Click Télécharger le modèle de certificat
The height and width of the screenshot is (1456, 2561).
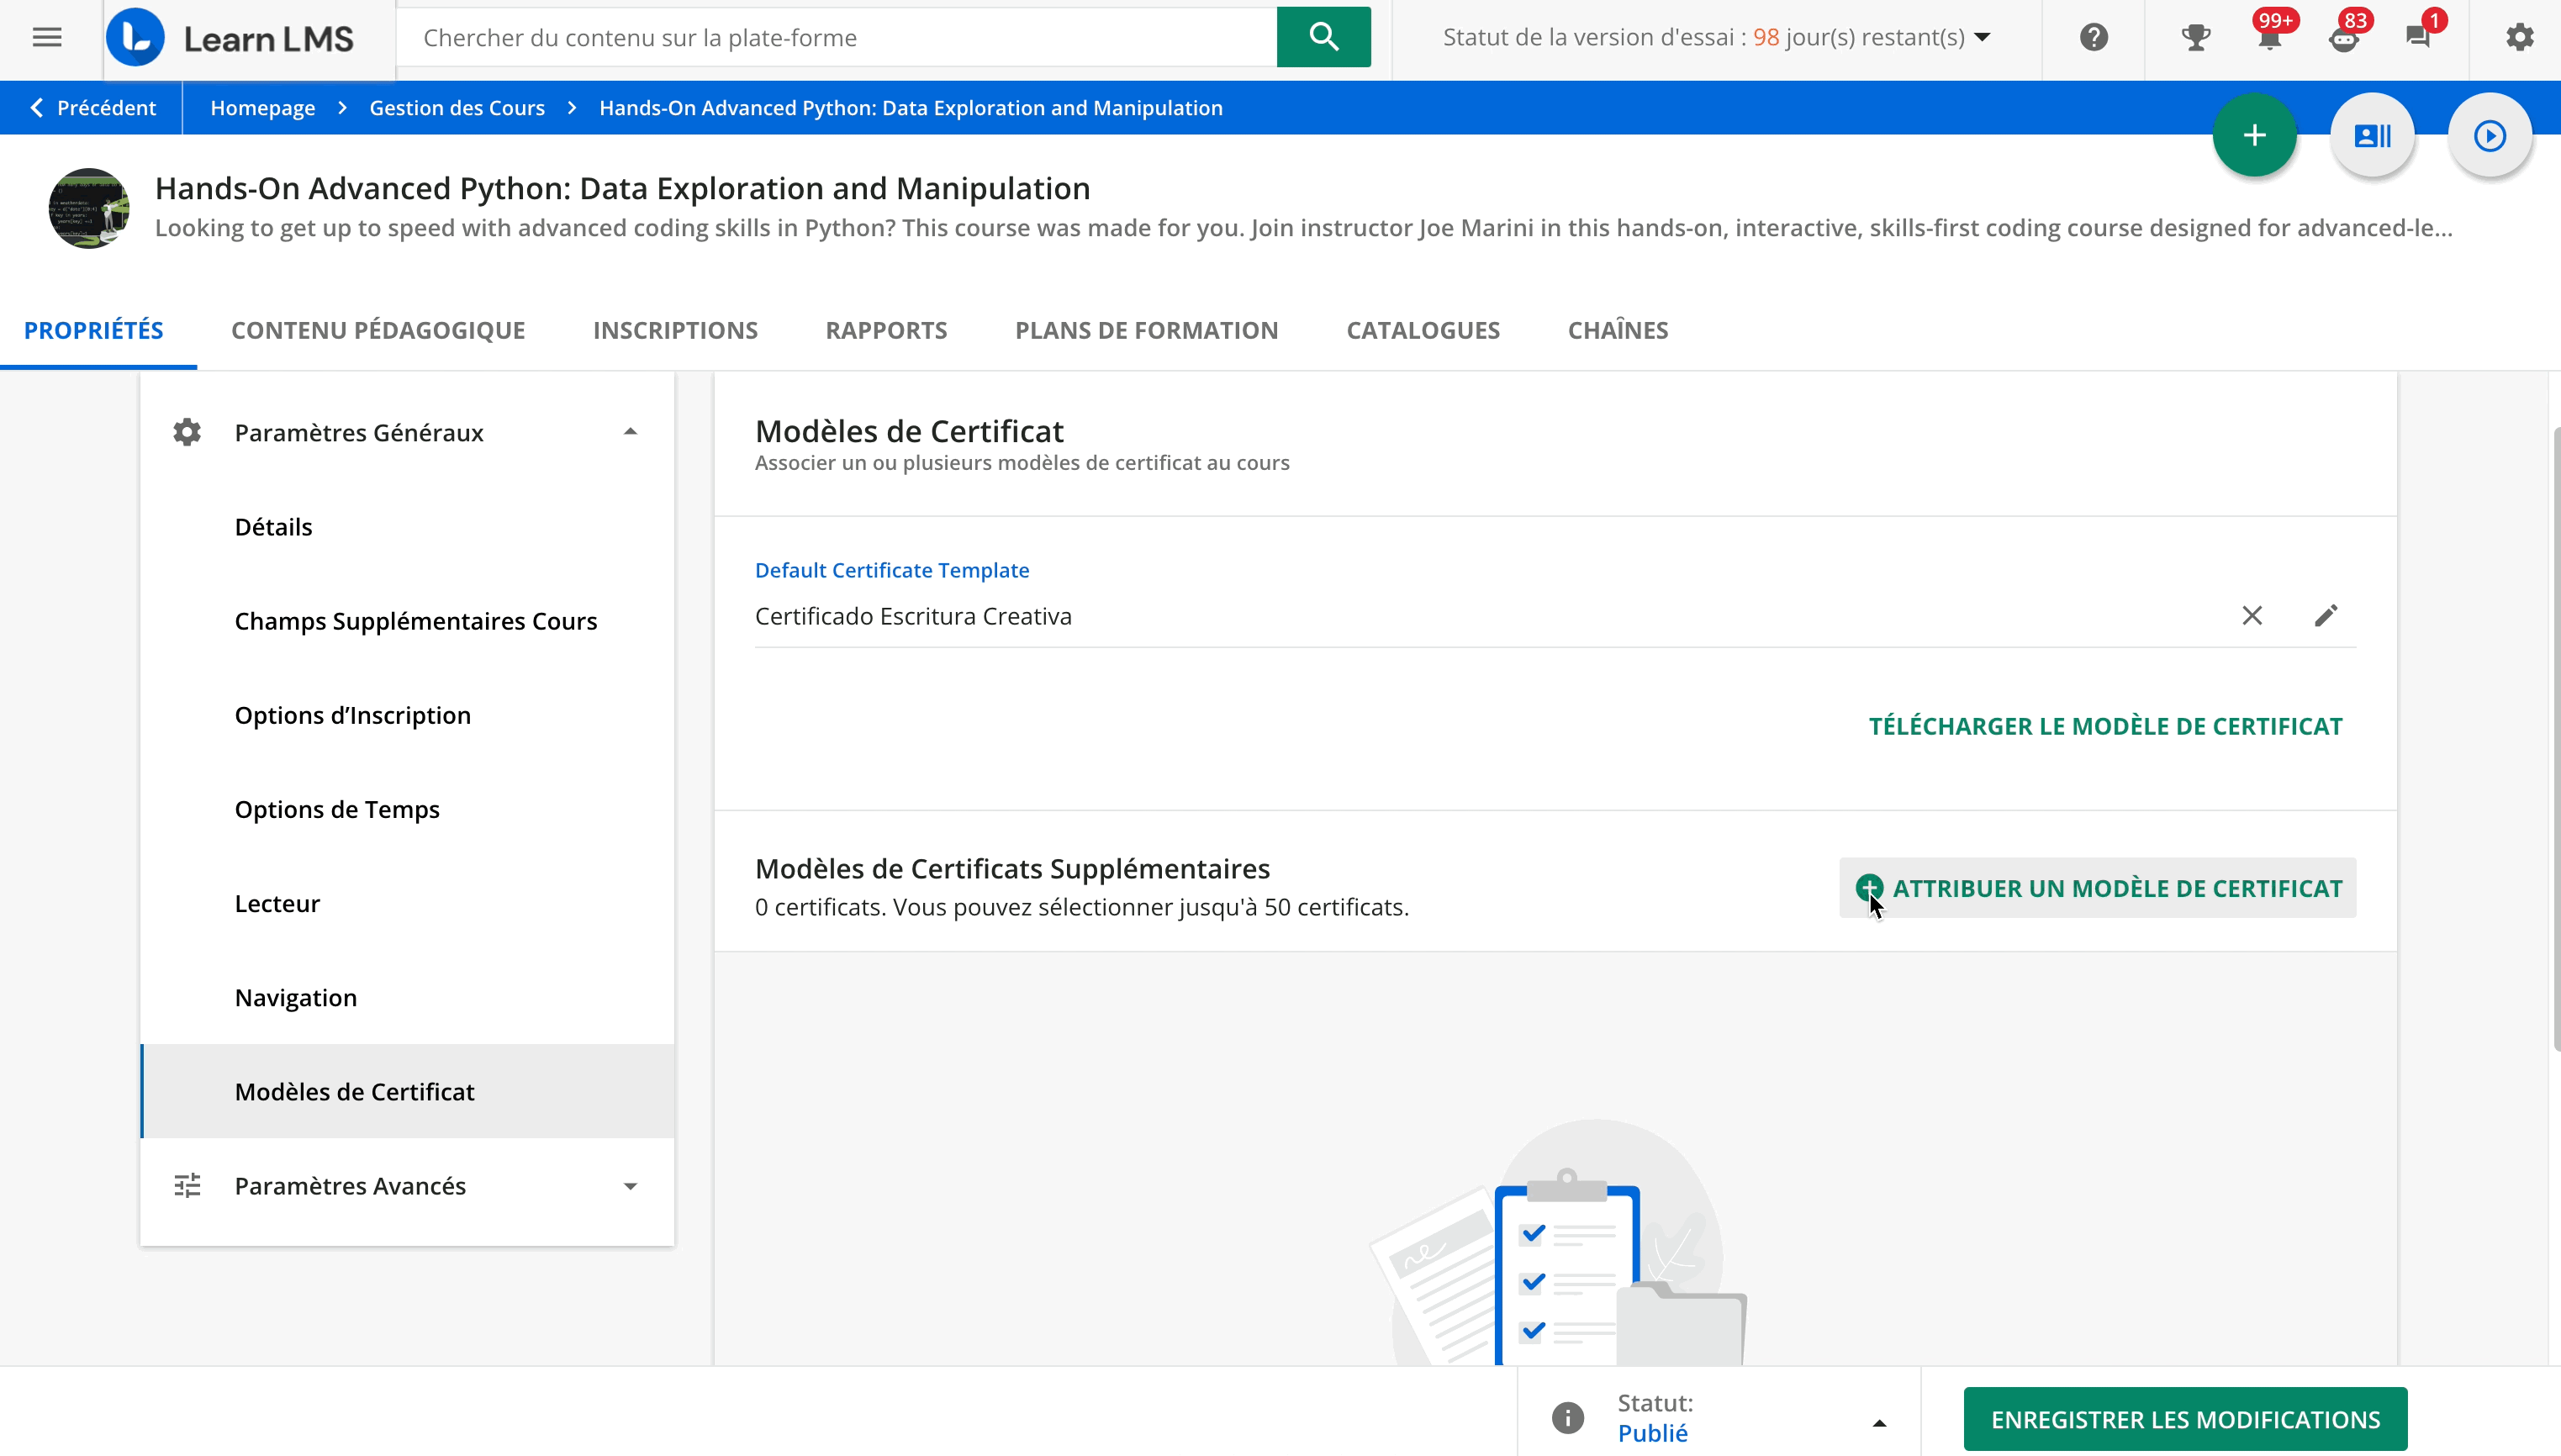(x=2105, y=726)
